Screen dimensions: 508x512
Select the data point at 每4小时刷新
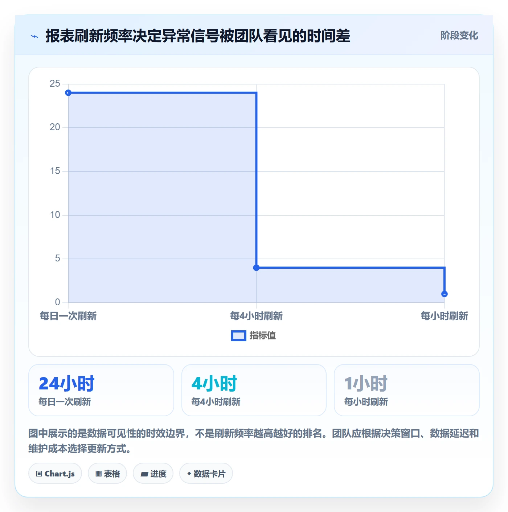click(256, 268)
